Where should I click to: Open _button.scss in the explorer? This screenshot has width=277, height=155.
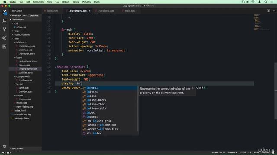[x=26, y=80]
